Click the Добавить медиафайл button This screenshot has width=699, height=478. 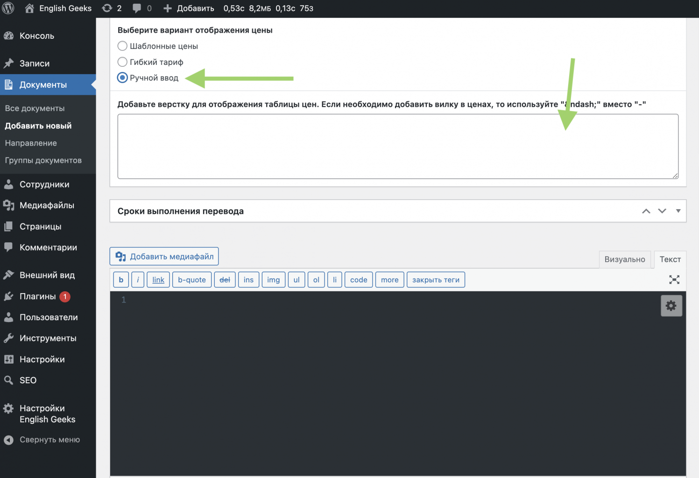click(164, 256)
